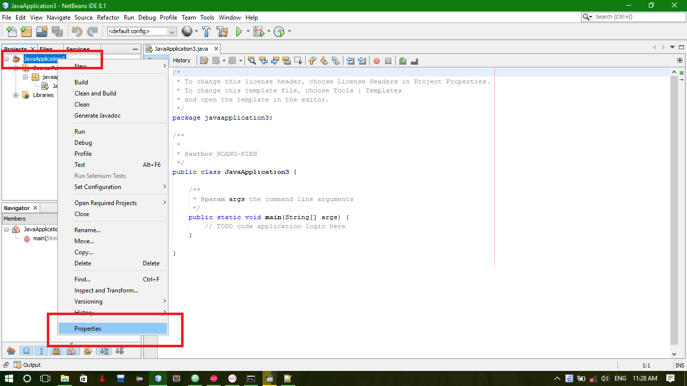
Task: Toggle Sort by Name in Navigator
Action: [x=104, y=351]
